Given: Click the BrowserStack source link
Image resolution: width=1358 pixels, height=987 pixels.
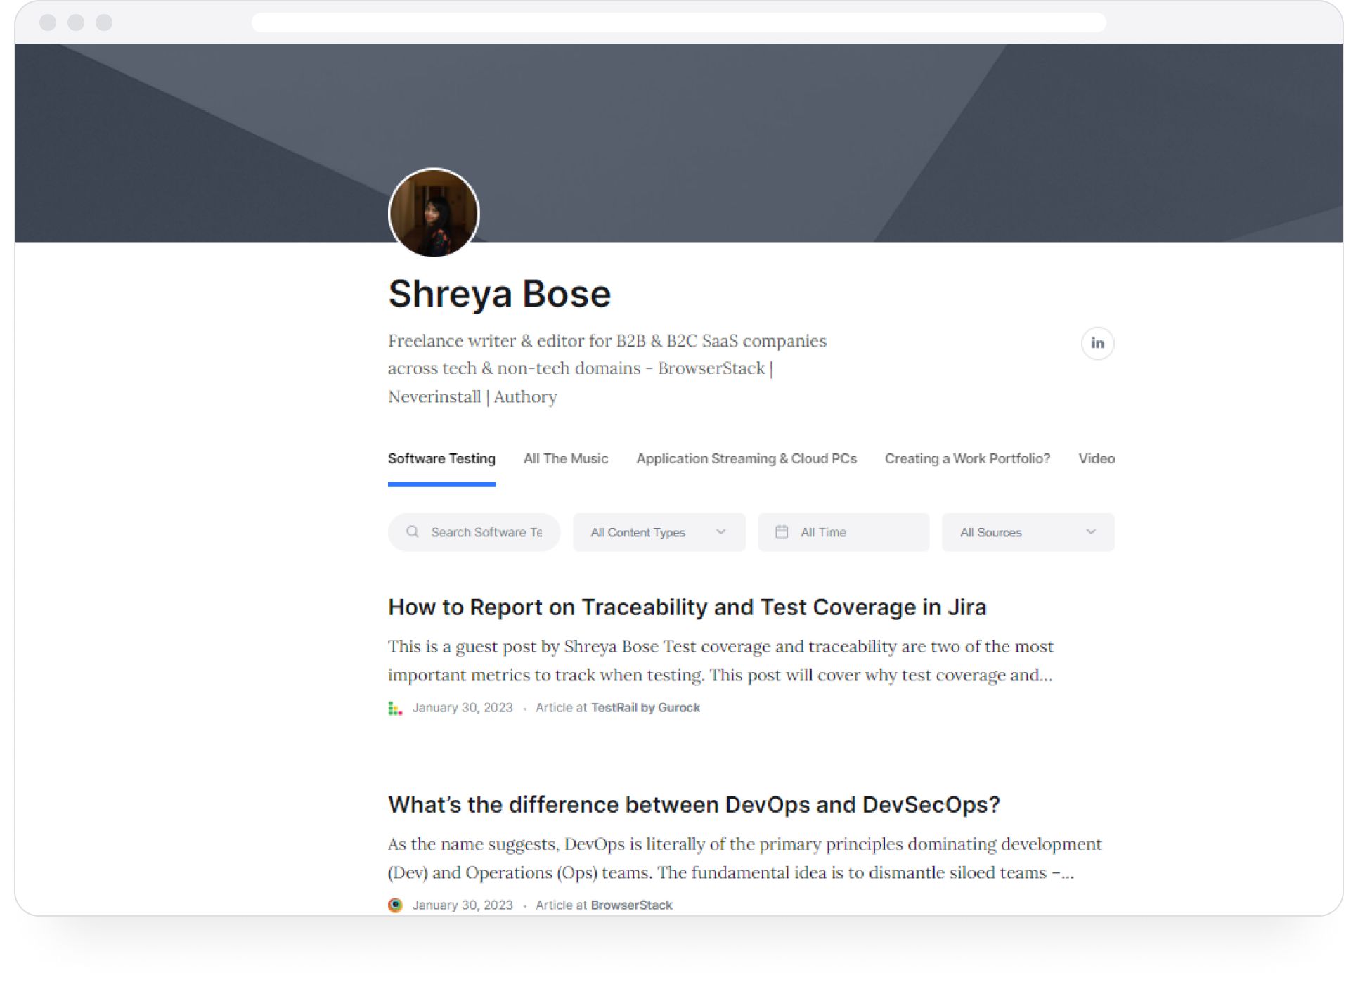Looking at the screenshot, I should click(x=631, y=905).
